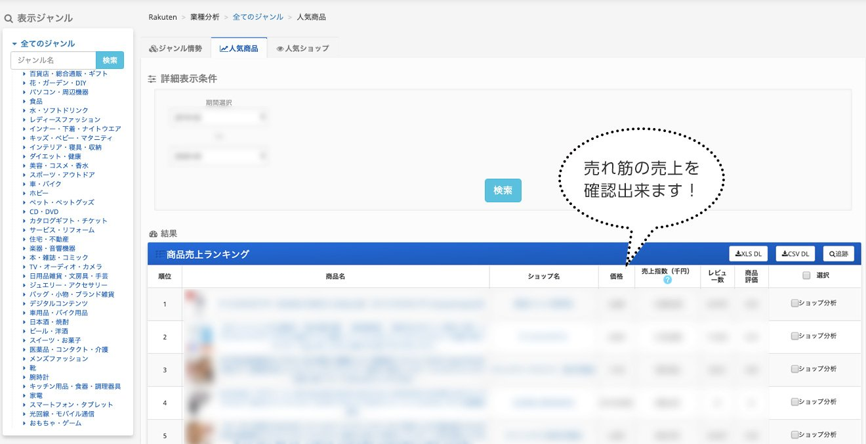866x444 pixels.
Task: Collapse the 全てのジャンル tree
Action: click(x=14, y=44)
